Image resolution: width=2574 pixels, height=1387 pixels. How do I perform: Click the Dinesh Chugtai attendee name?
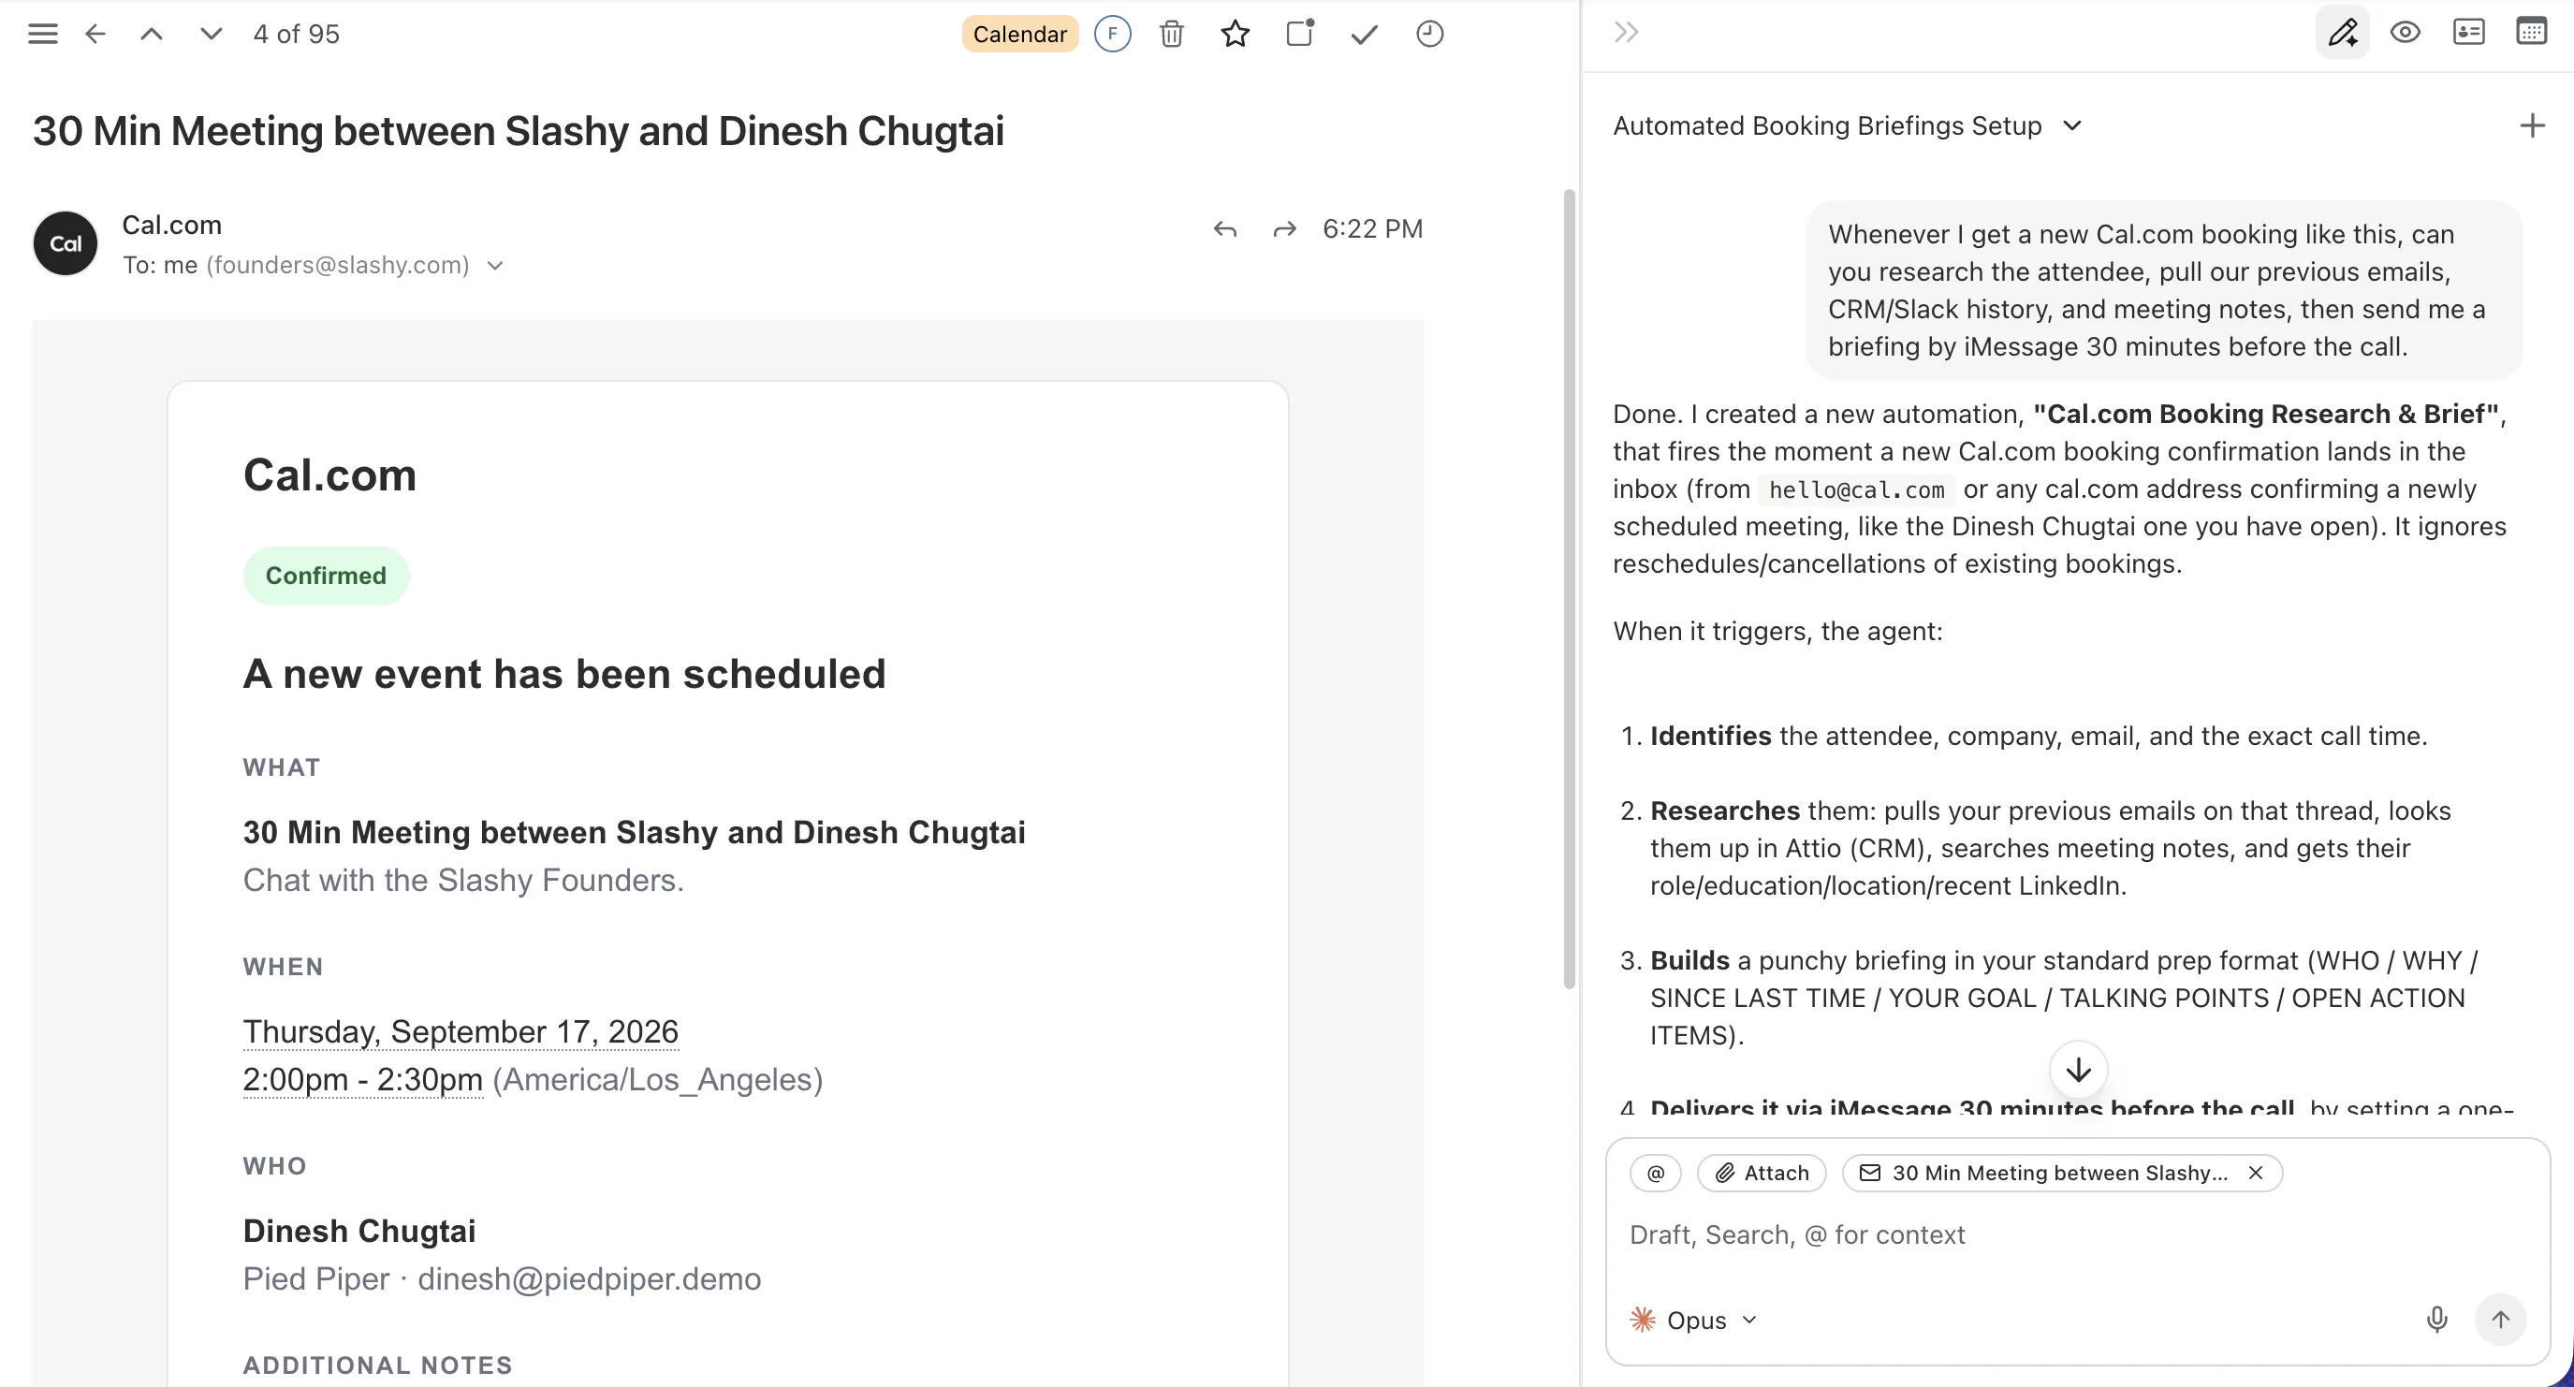coord(359,1231)
